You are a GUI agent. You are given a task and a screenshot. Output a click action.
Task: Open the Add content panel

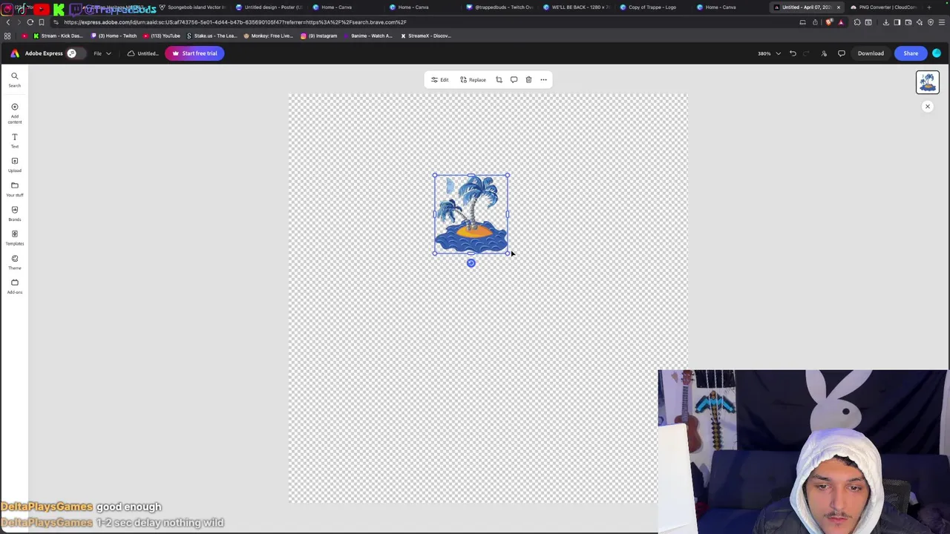pyautogui.click(x=14, y=113)
